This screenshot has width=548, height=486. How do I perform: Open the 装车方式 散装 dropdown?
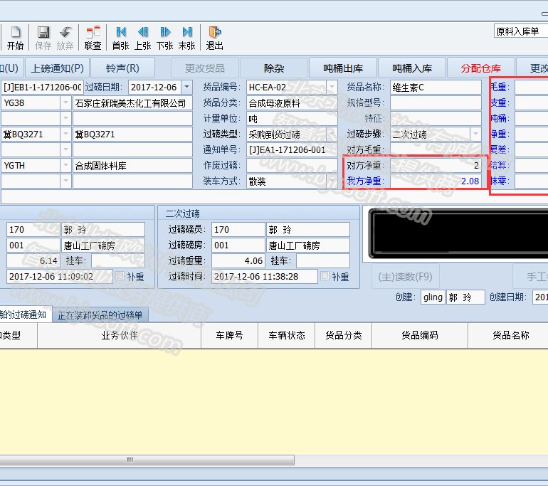point(332,181)
